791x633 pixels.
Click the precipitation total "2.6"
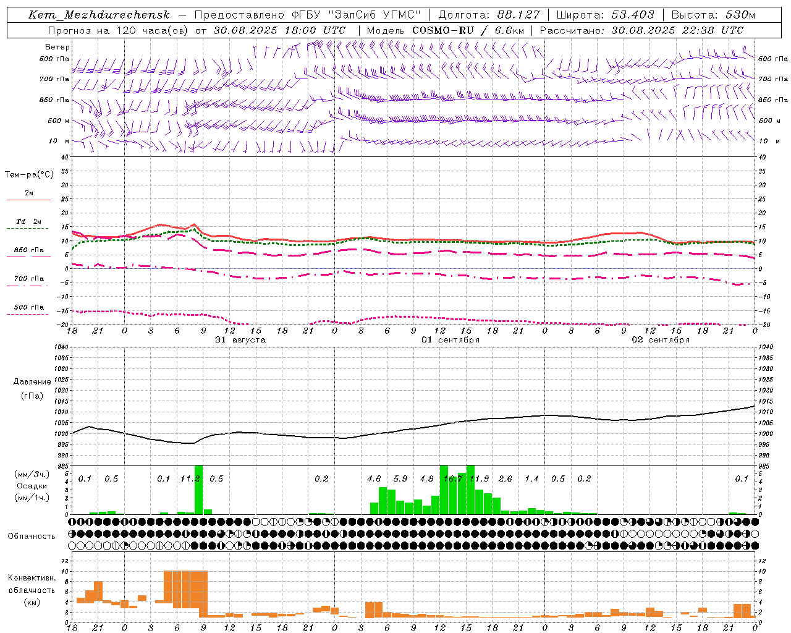coord(505,479)
